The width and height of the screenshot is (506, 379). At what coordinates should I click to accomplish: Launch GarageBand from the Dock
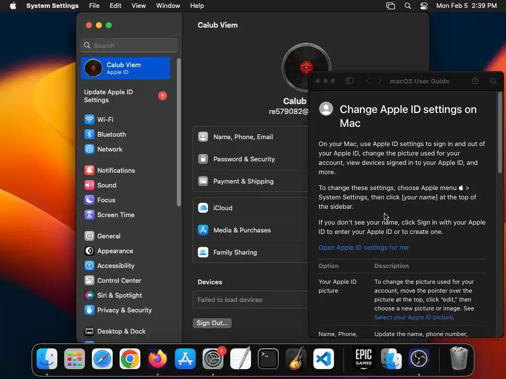[x=296, y=359]
